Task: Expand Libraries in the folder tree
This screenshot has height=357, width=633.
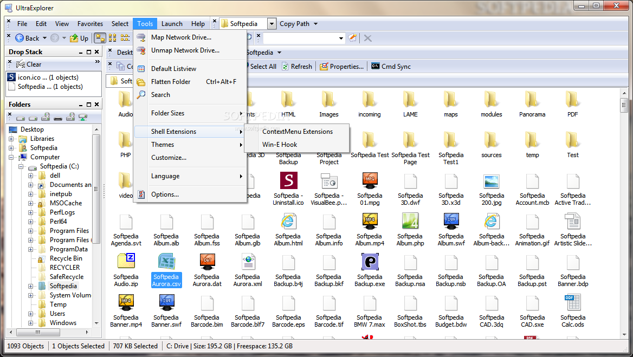Action: [x=11, y=138]
